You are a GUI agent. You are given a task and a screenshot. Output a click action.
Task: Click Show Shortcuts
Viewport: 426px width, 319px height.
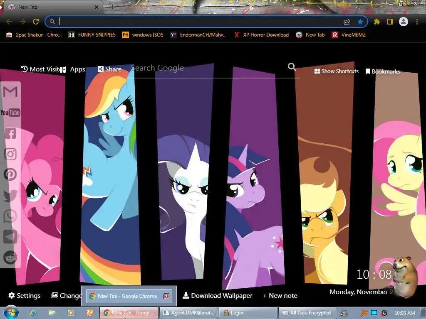click(x=336, y=71)
